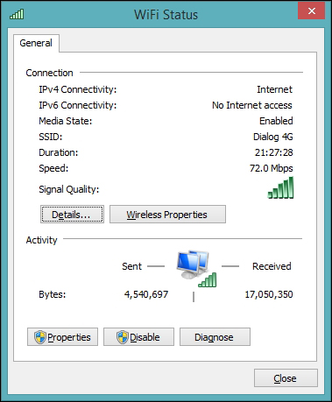The image size is (332, 402).
Task: Click the Signal Quality bars icon
Action: [x=280, y=187]
